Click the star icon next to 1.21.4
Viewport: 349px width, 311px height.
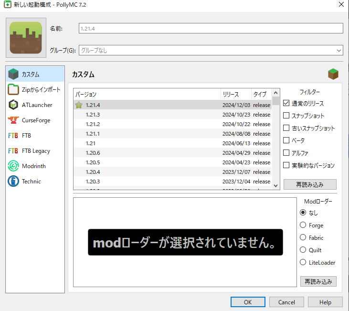click(79, 105)
